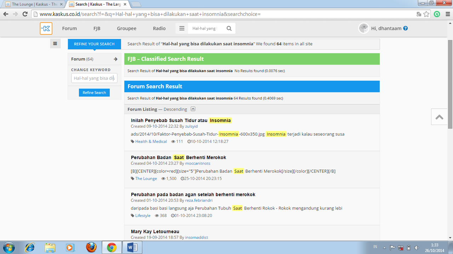Image resolution: width=453 pixels, height=254 pixels.
Task: Click the translate page icon in address bar
Action: tap(419, 14)
